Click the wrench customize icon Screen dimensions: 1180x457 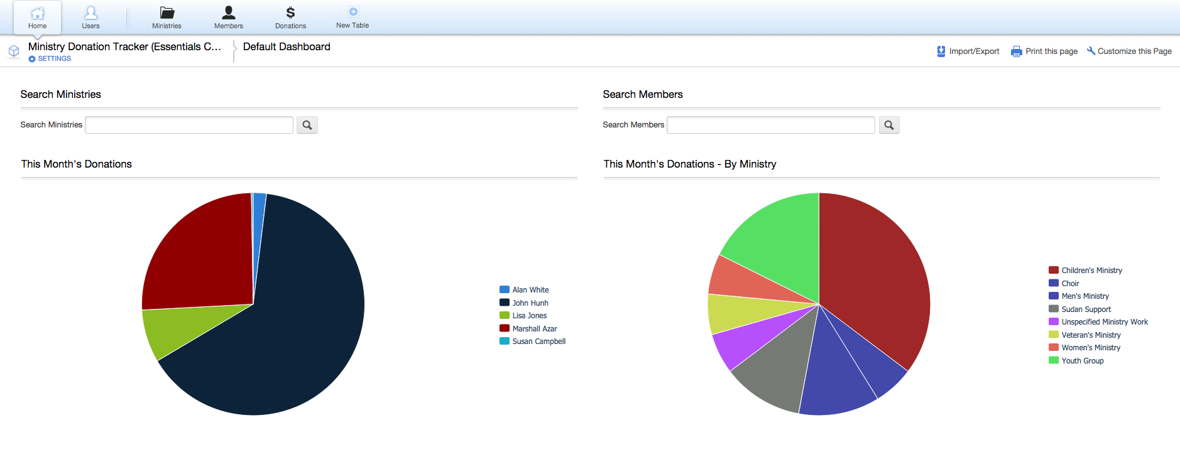[1091, 51]
